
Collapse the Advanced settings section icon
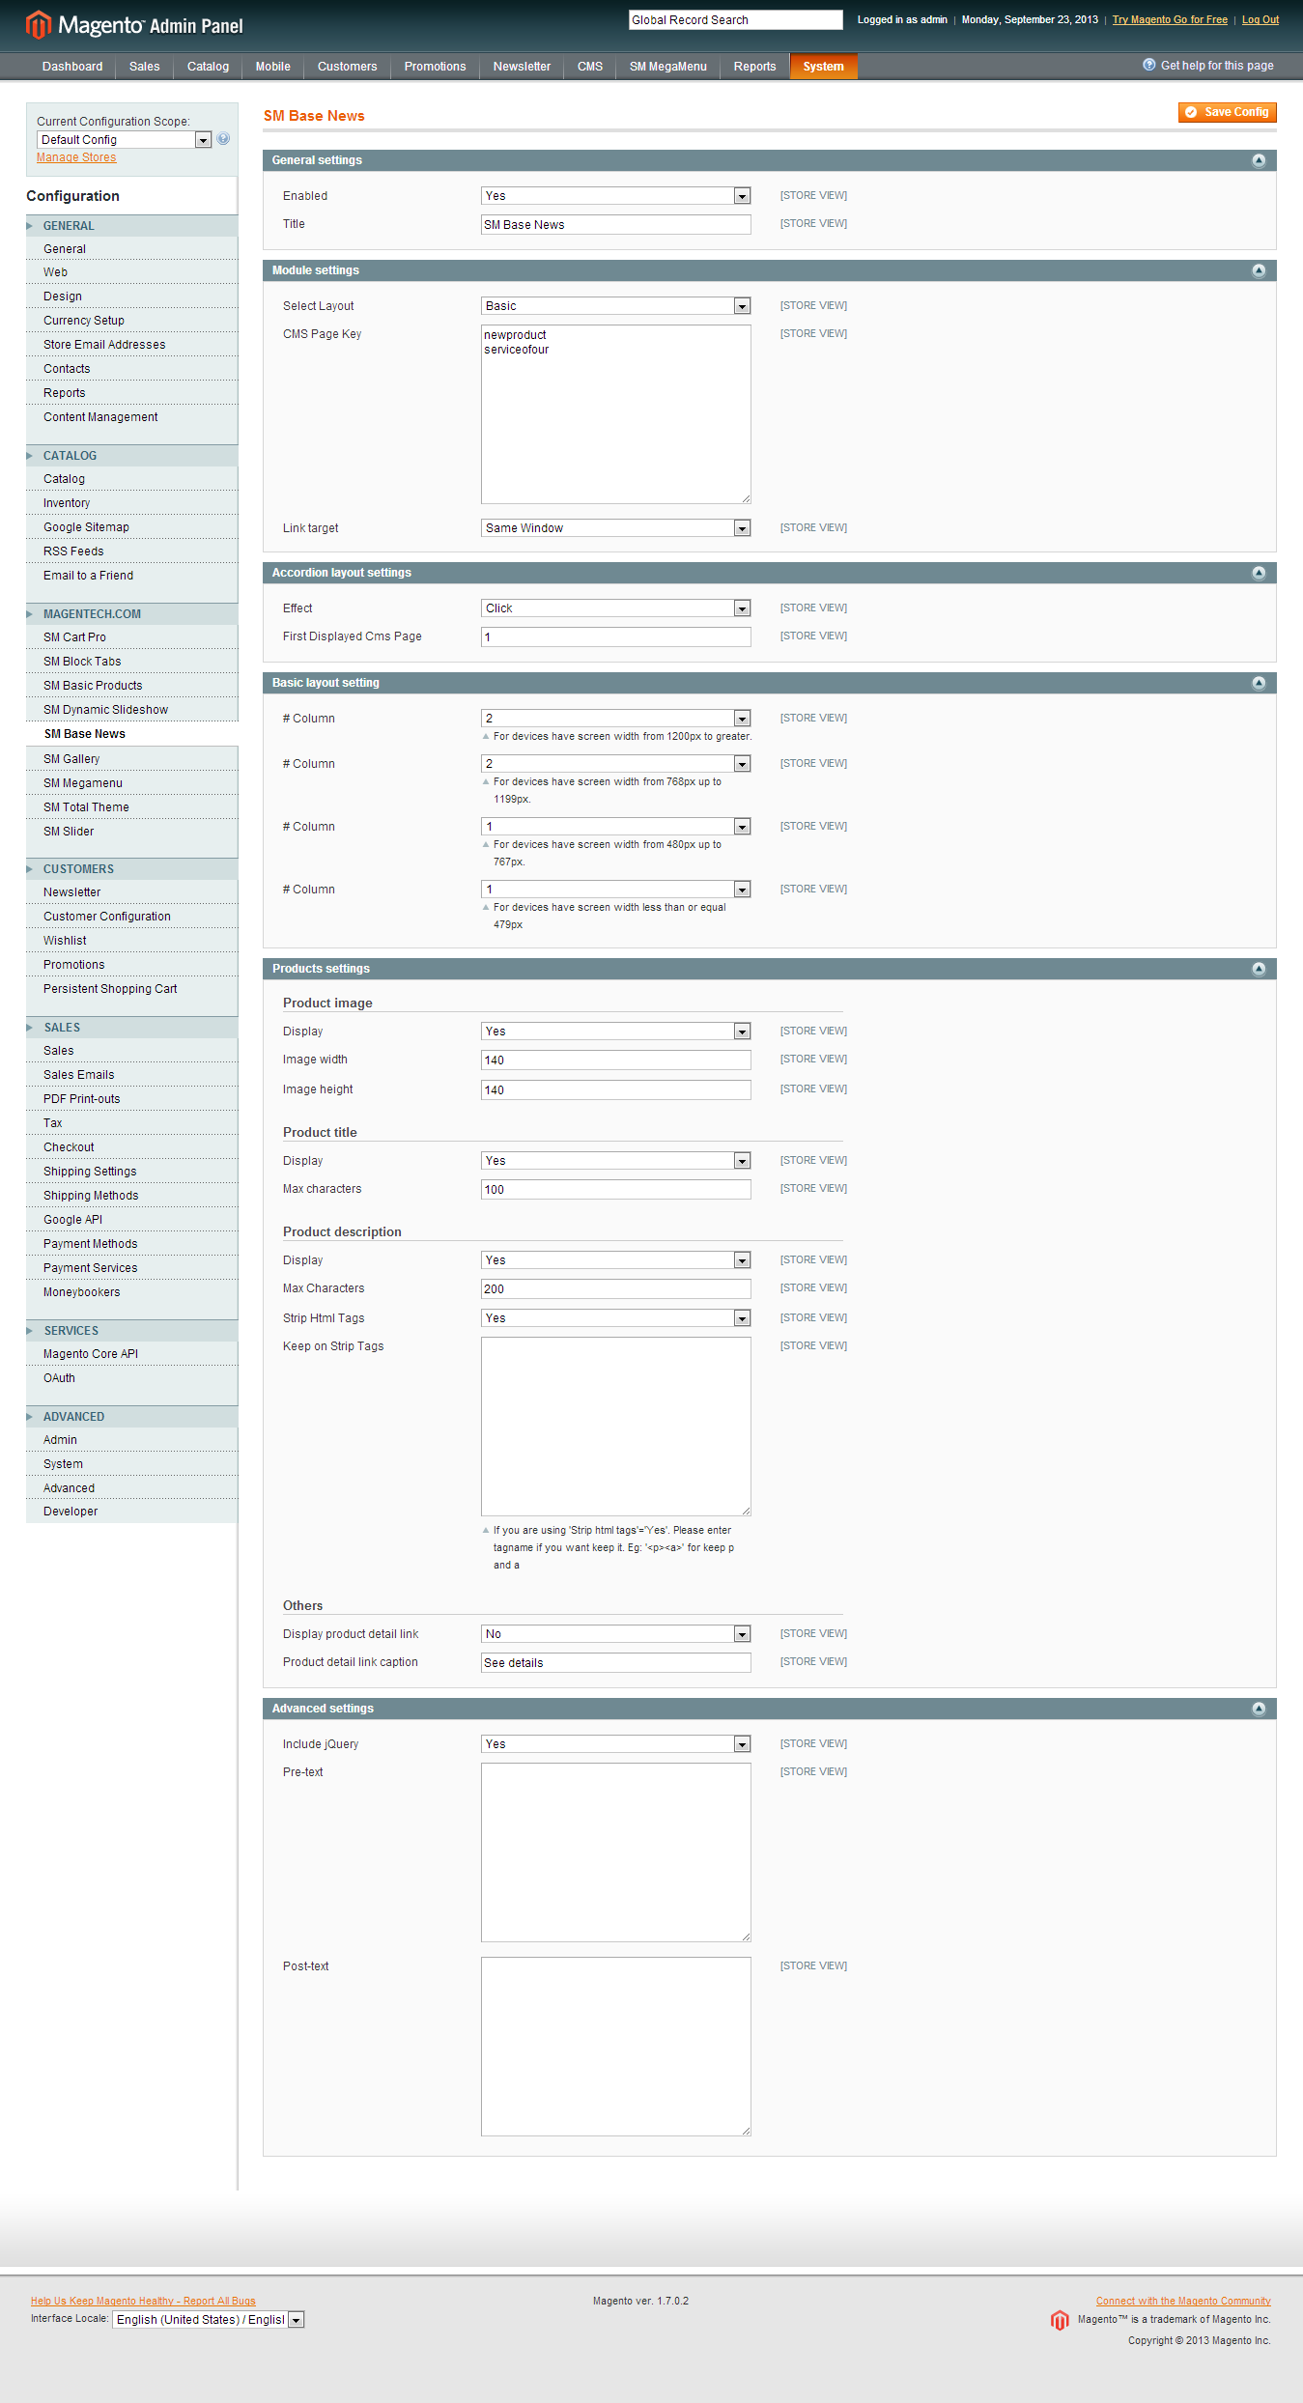pyautogui.click(x=1259, y=1709)
